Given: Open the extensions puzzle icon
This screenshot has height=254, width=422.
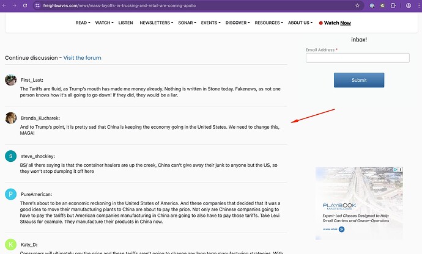Looking at the screenshot, I should click(393, 5).
